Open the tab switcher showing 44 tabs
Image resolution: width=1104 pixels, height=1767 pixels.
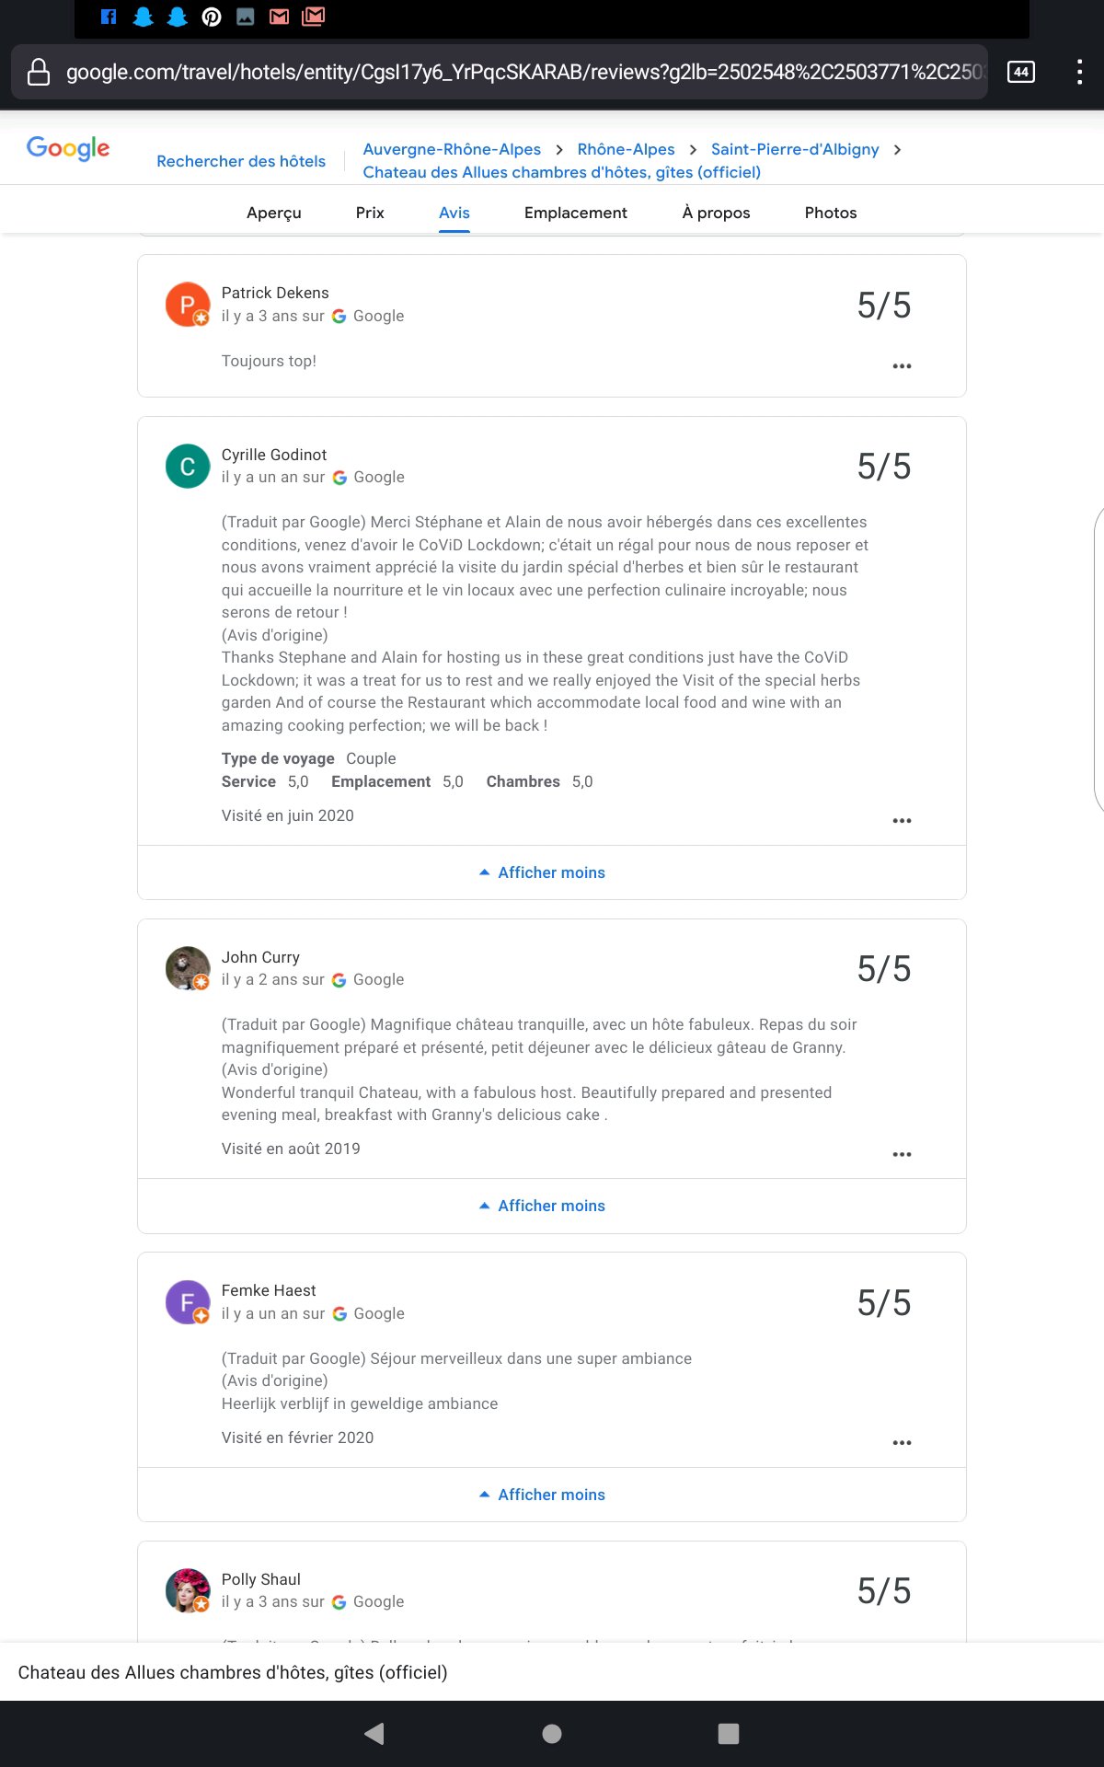tap(1021, 72)
